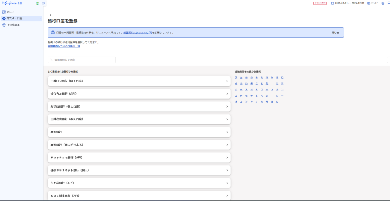Open 同期対応している口座の一覧 link
Screen dimensions: 390x201
click(64, 46)
